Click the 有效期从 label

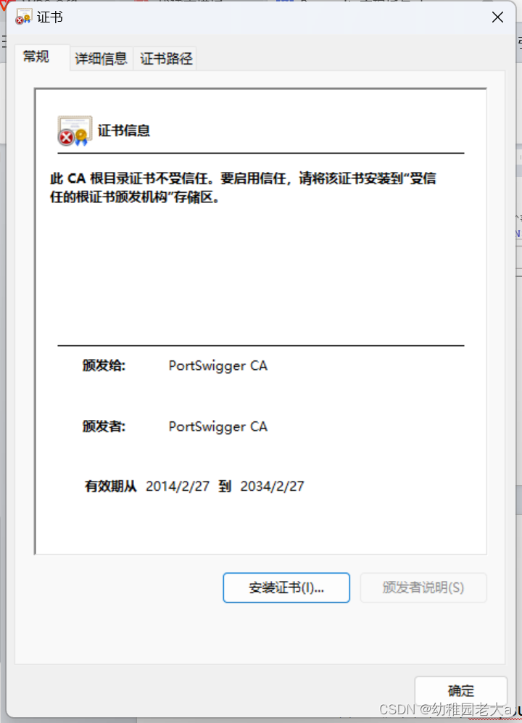click(x=111, y=486)
